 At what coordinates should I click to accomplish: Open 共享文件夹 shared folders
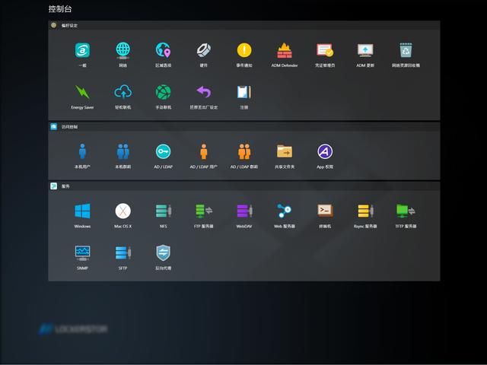(x=285, y=151)
